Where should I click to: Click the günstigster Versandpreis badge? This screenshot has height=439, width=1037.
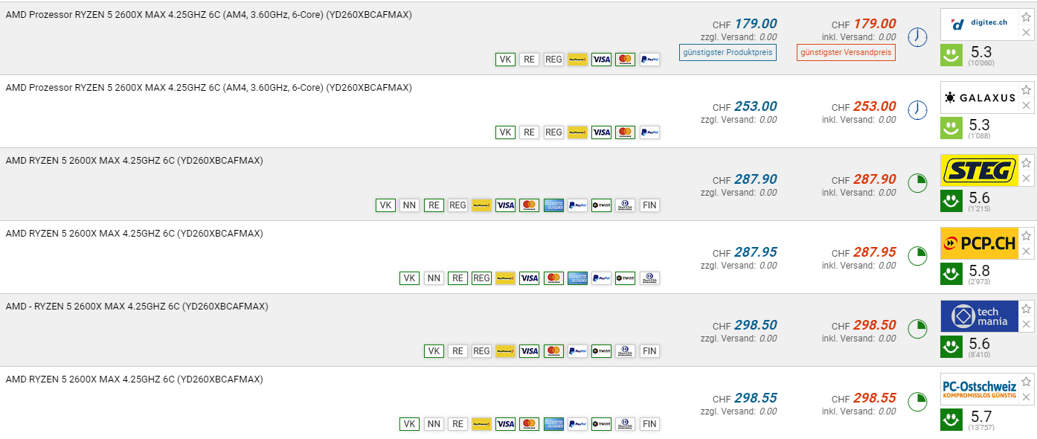coord(846,52)
